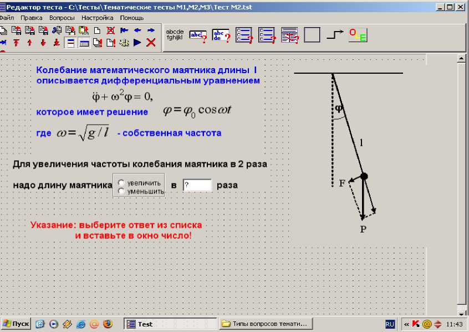Click the red move-to-top arrow icon
Image resolution: width=469 pixels, height=332 pixels.
[16, 43]
